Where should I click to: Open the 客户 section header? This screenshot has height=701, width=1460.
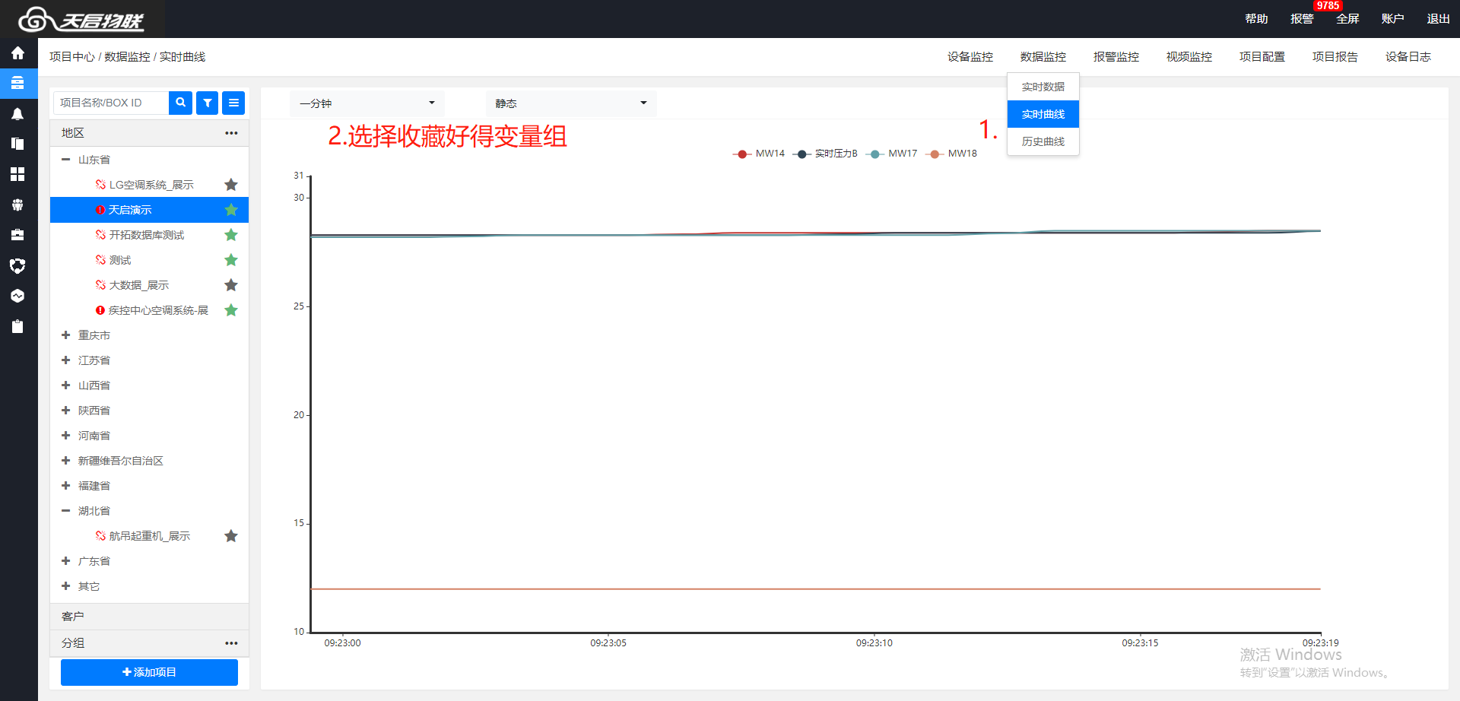[x=149, y=617]
